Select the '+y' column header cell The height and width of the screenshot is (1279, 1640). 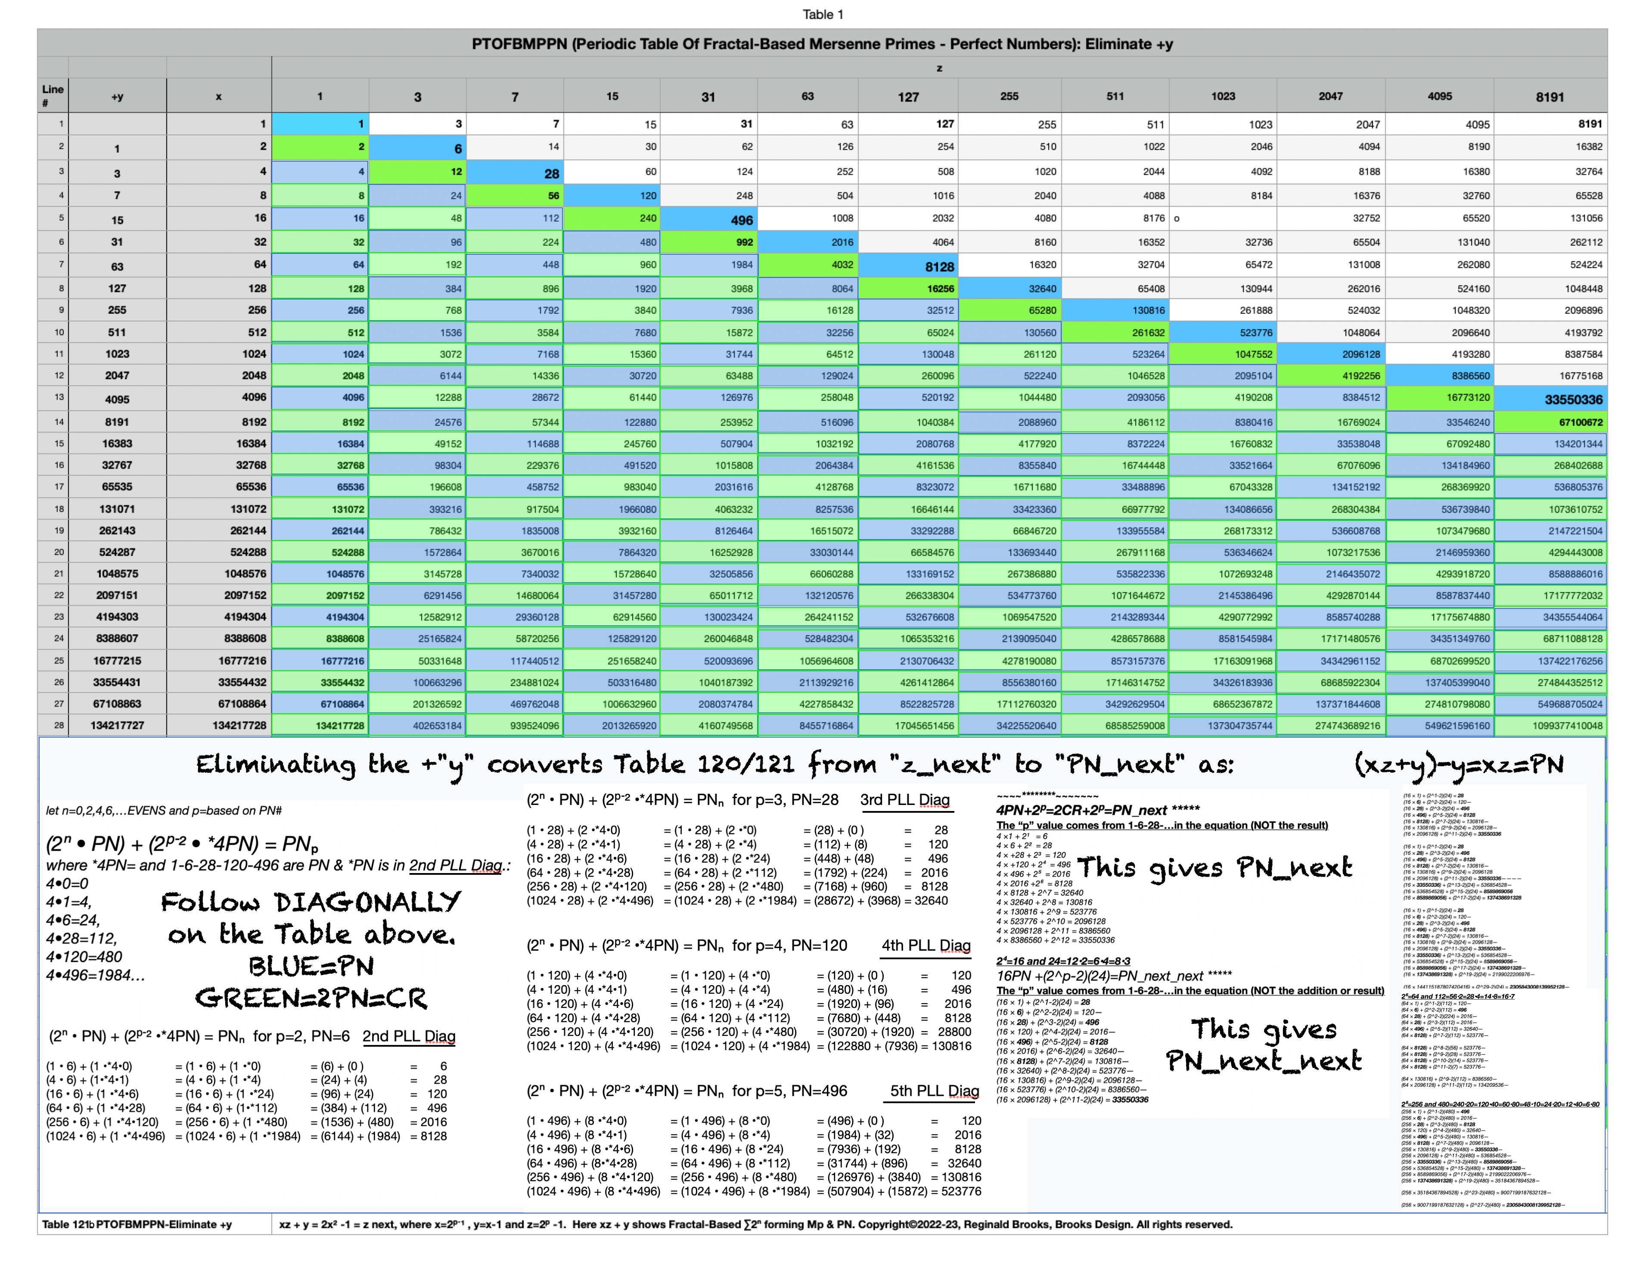[117, 96]
